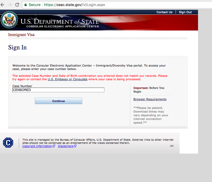Click the 'Important: Before You Begin' heading
The width and height of the screenshot is (212, 182).
149,90
